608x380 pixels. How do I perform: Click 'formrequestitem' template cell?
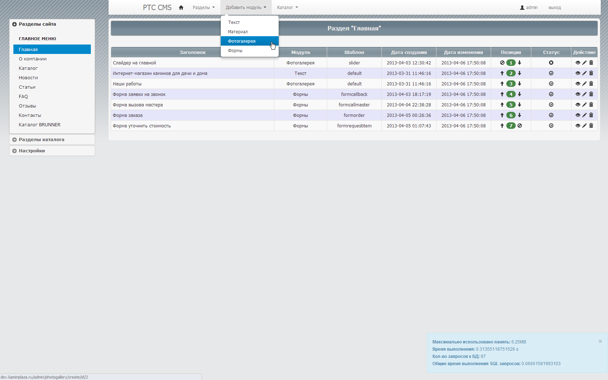tap(354, 126)
